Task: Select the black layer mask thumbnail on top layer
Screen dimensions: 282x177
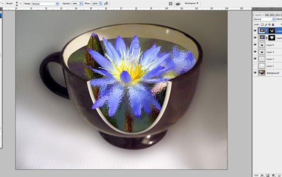Action: [x=272, y=31]
